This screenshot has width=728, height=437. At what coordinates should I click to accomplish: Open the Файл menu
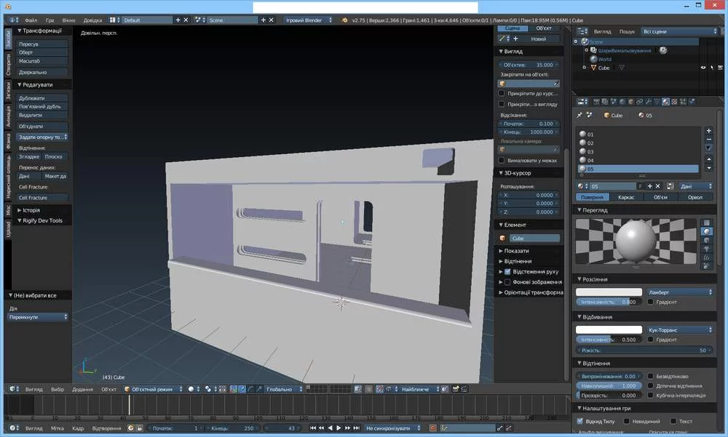coord(31,20)
